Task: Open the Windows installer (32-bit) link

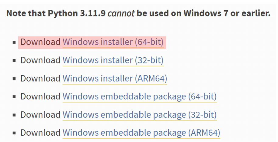Action: [113, 60]
